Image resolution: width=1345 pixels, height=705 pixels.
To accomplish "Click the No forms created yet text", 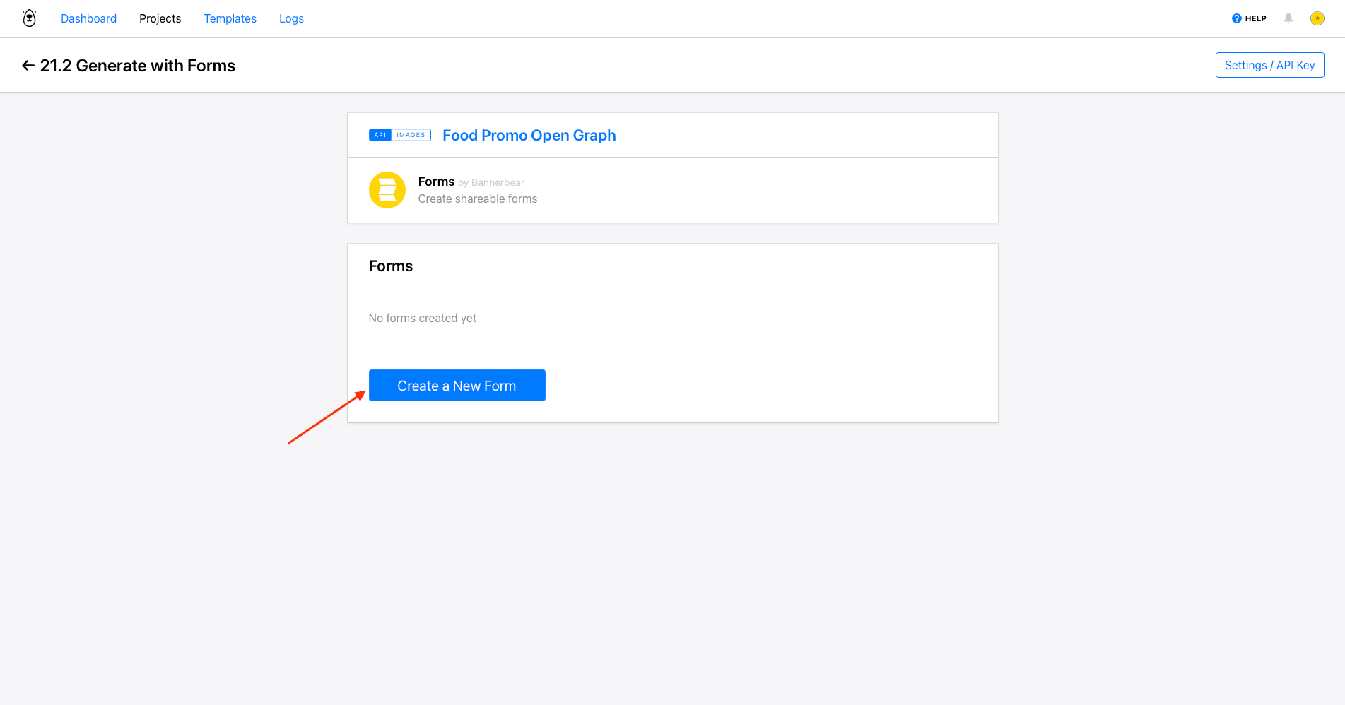I will pos(422,318).
